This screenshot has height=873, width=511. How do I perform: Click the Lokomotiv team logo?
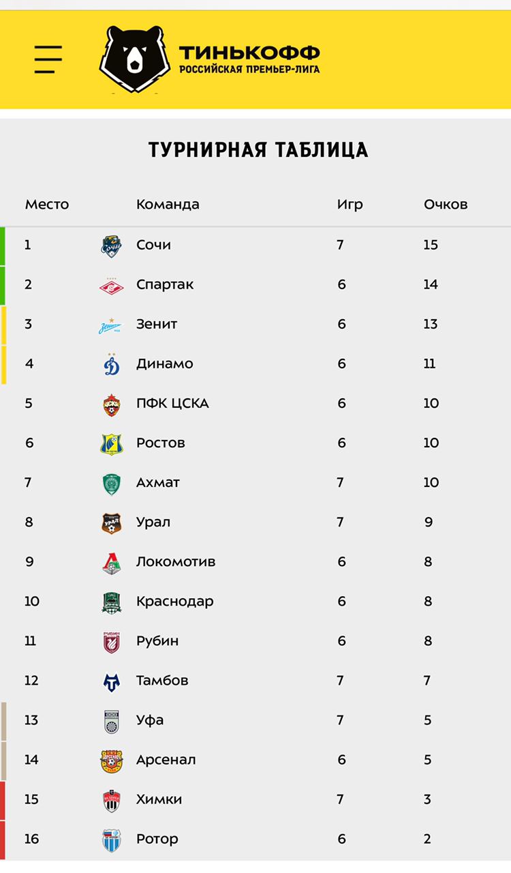112,562
